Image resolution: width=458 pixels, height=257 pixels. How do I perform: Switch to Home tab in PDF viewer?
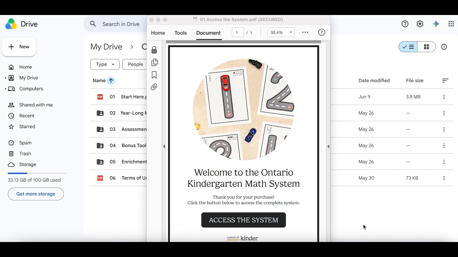coord(158,33)
